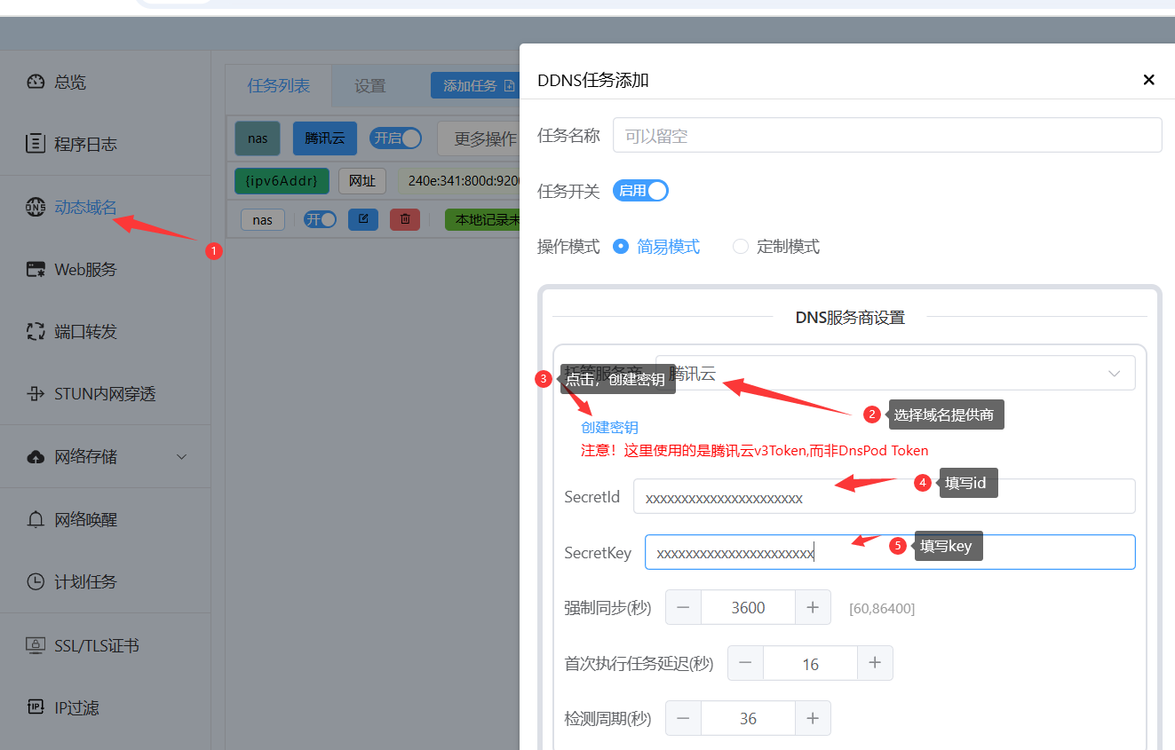Toggle the small 开 switch beside nas
1175x750 pixels.
(x=320, y=219)
